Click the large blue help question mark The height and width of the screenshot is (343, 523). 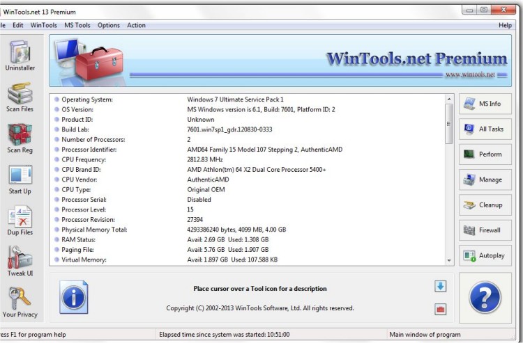[485, 296]
